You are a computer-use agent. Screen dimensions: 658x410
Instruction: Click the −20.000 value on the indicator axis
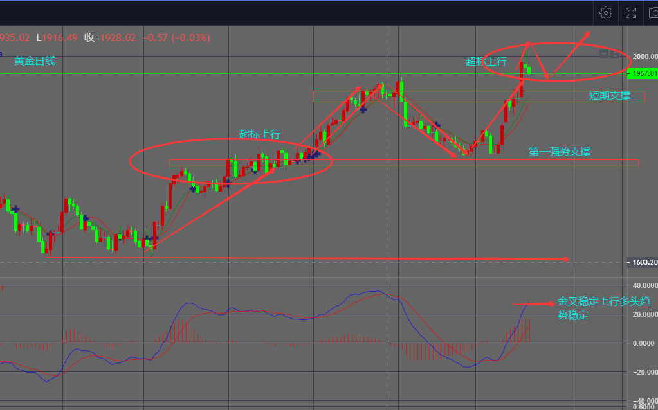click(x=645, y=372)
